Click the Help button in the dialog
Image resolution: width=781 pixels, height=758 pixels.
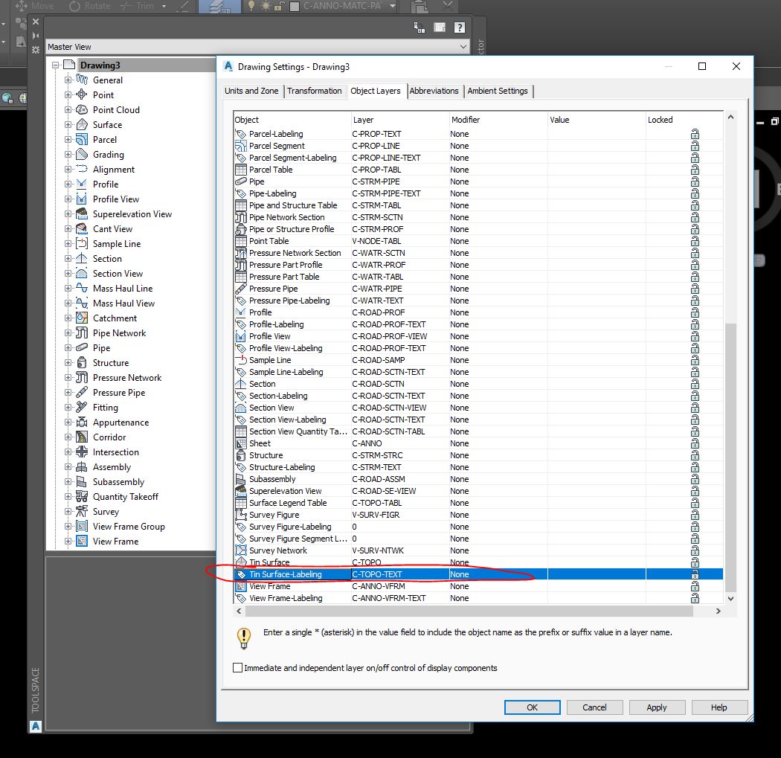point(719,707)
